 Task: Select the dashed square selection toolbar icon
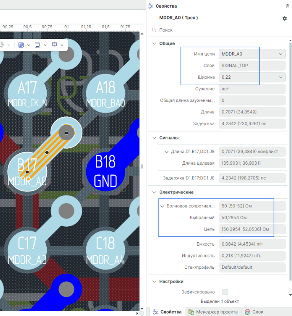[x=37, y=45]
